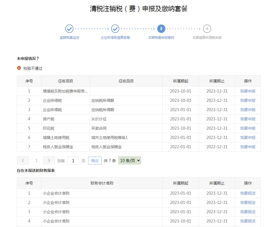Screen dimensions: 264x227
Task: Click 我要申报 for 增值税及附加税费 row
Action: click(x=248, y=91)
